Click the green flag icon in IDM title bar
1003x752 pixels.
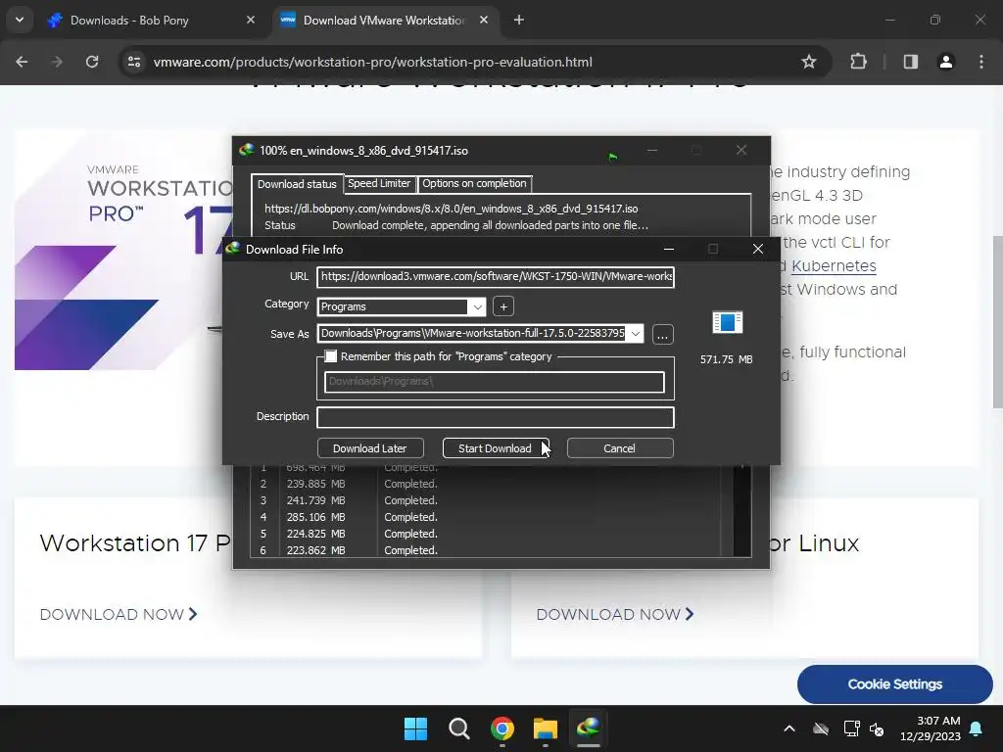(x=613, y=156)
